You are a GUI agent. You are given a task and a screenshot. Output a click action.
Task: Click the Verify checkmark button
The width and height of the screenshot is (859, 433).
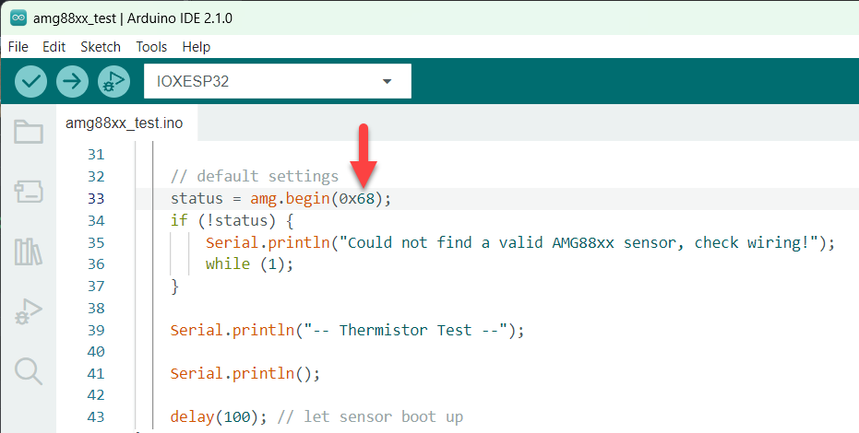[x=30, y=81]
